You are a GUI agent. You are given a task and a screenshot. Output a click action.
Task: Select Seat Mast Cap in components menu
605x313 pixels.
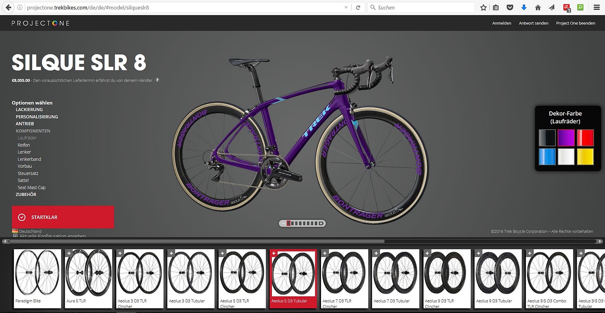31,188
